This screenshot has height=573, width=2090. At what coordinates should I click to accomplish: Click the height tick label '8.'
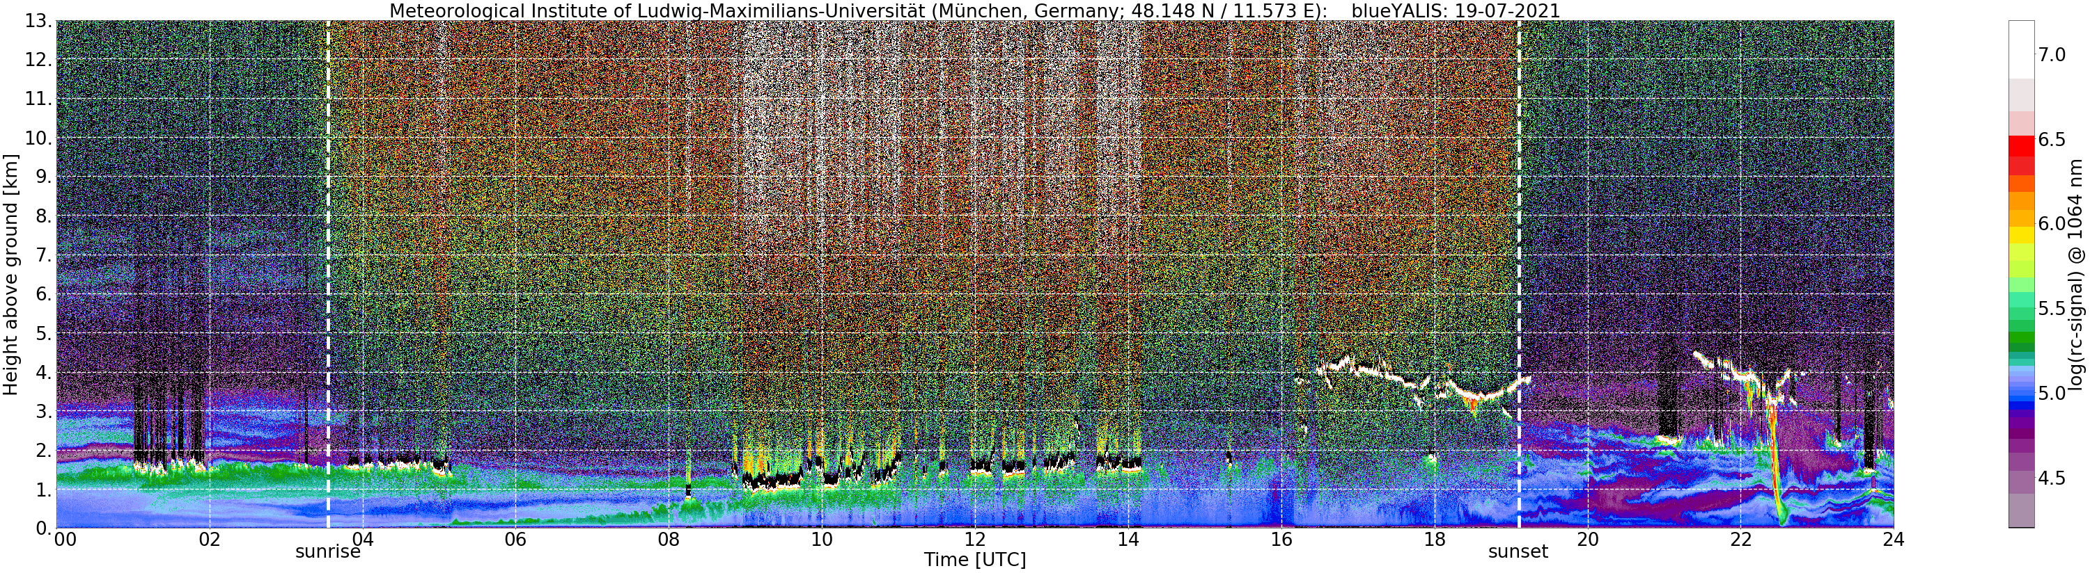[43, 216]
